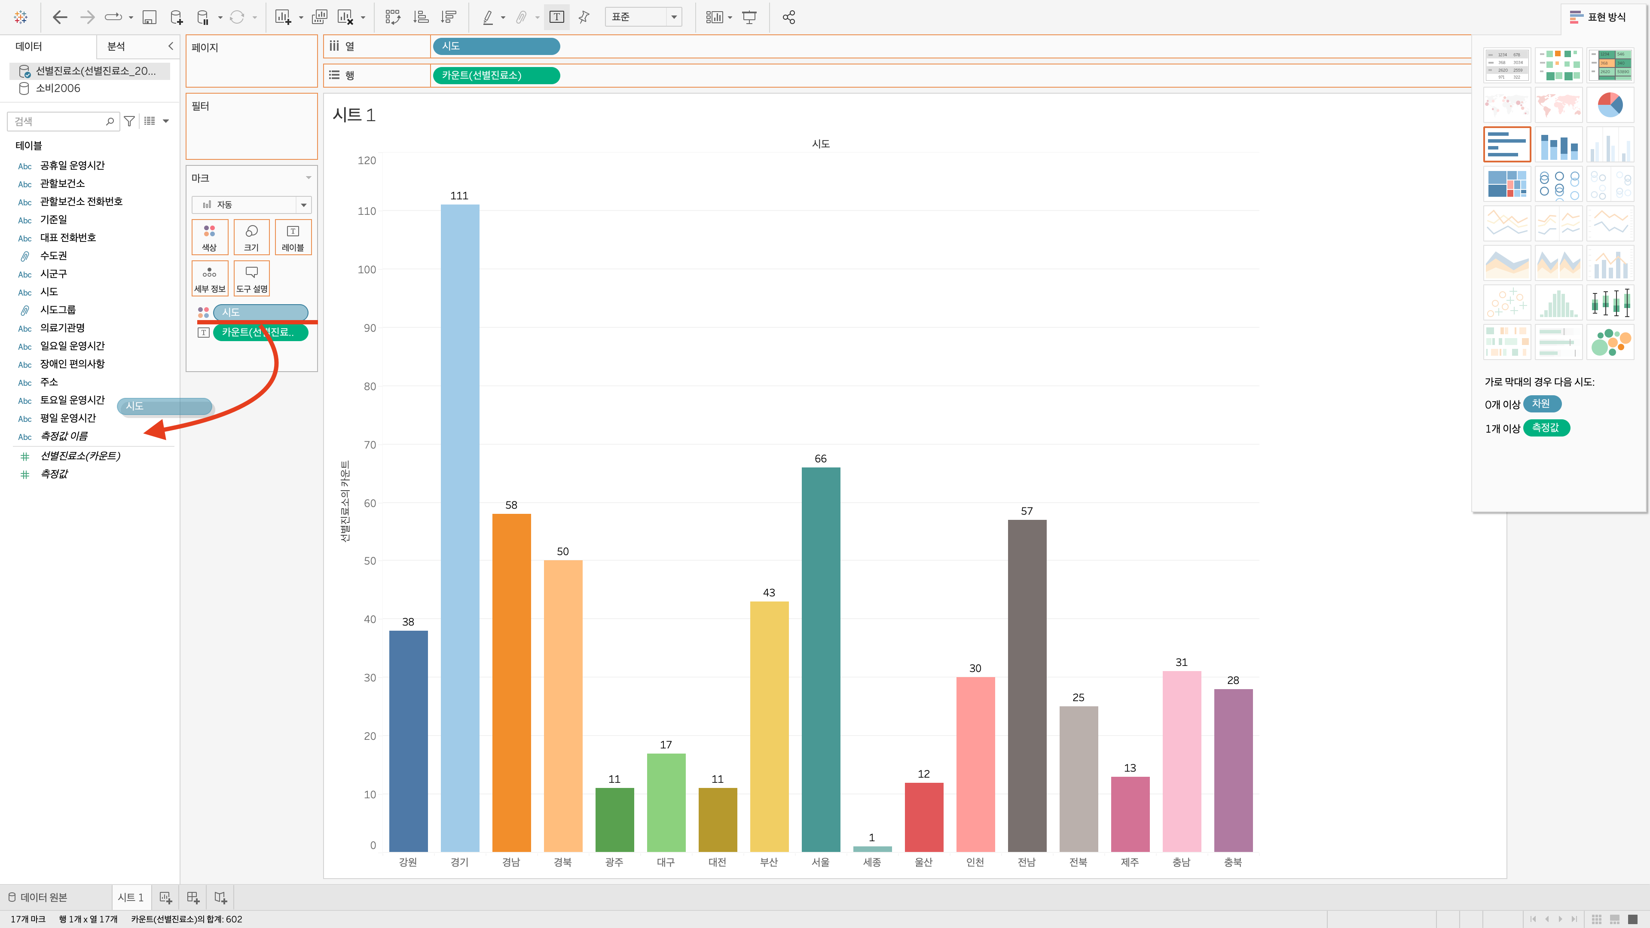Sort bars in ascending order
1650x928 pixels.
(421, 17)
